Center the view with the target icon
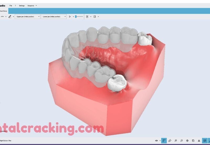The width and height of the screenshot is (210, 145). point(187,141)
